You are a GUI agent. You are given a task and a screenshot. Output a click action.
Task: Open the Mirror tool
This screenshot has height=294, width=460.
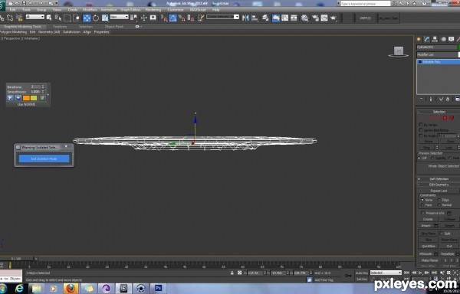point(245,18)
